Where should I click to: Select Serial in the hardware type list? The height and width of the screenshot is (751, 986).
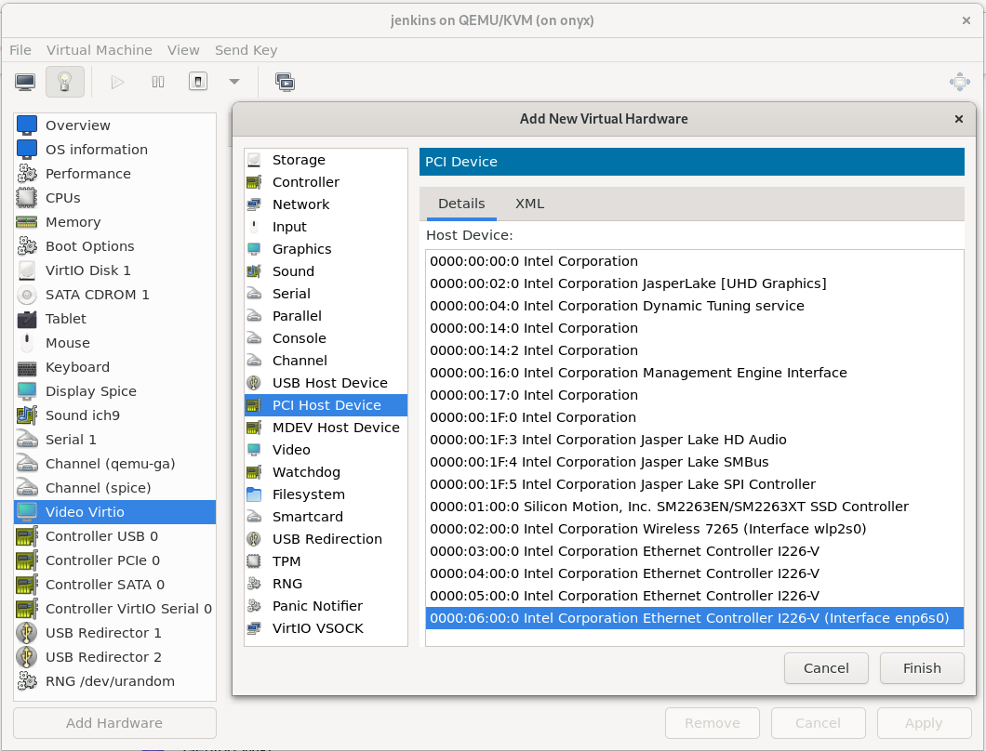point(326,294)
